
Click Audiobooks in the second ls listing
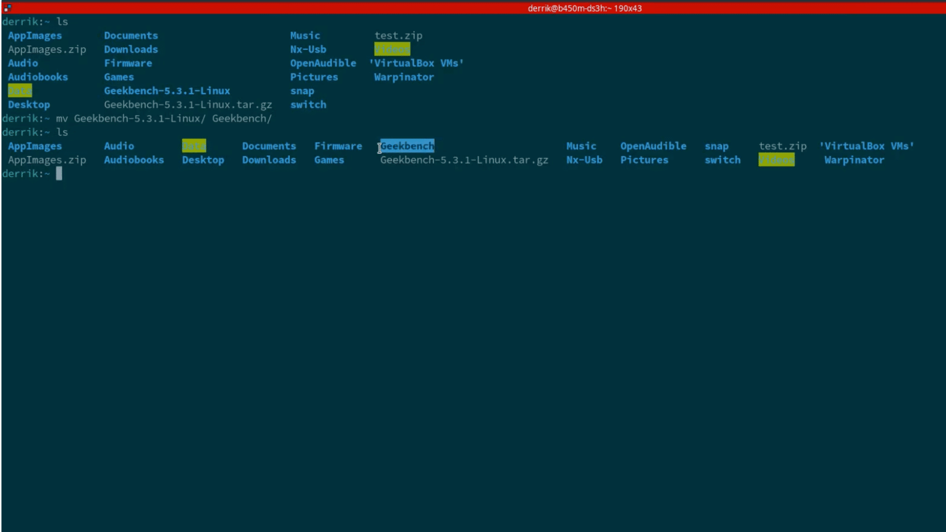pyautogui.click(x=134, y=160)
